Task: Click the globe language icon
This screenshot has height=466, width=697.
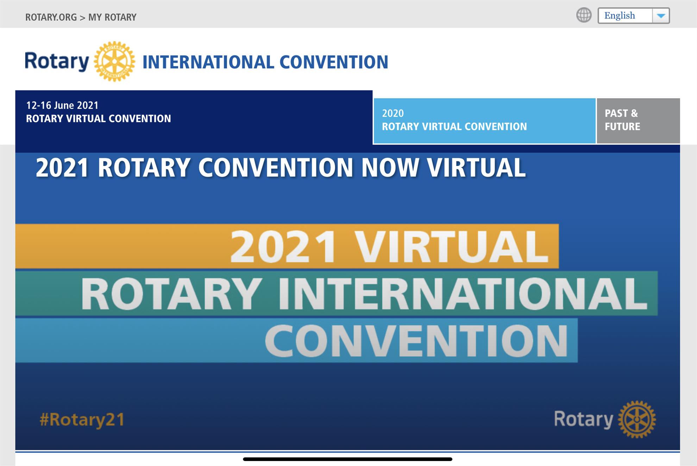Action: pos(584,15)
